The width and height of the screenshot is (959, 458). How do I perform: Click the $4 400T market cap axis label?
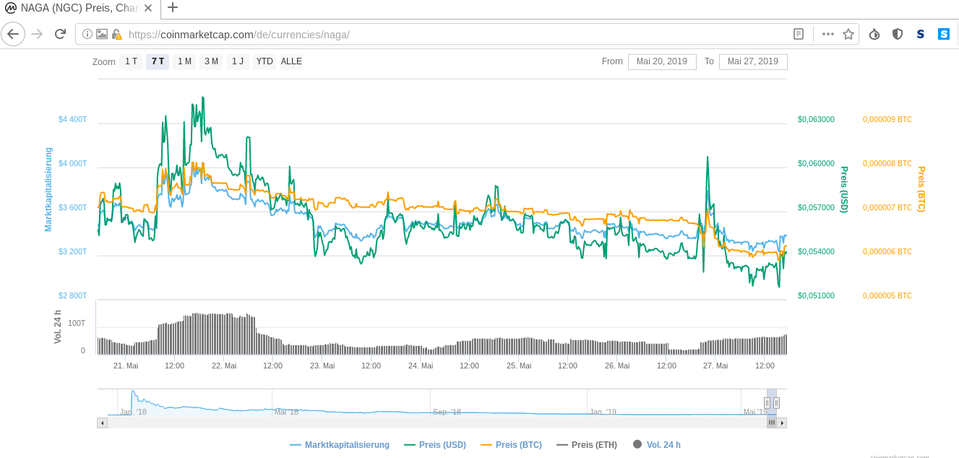point(72,119)
